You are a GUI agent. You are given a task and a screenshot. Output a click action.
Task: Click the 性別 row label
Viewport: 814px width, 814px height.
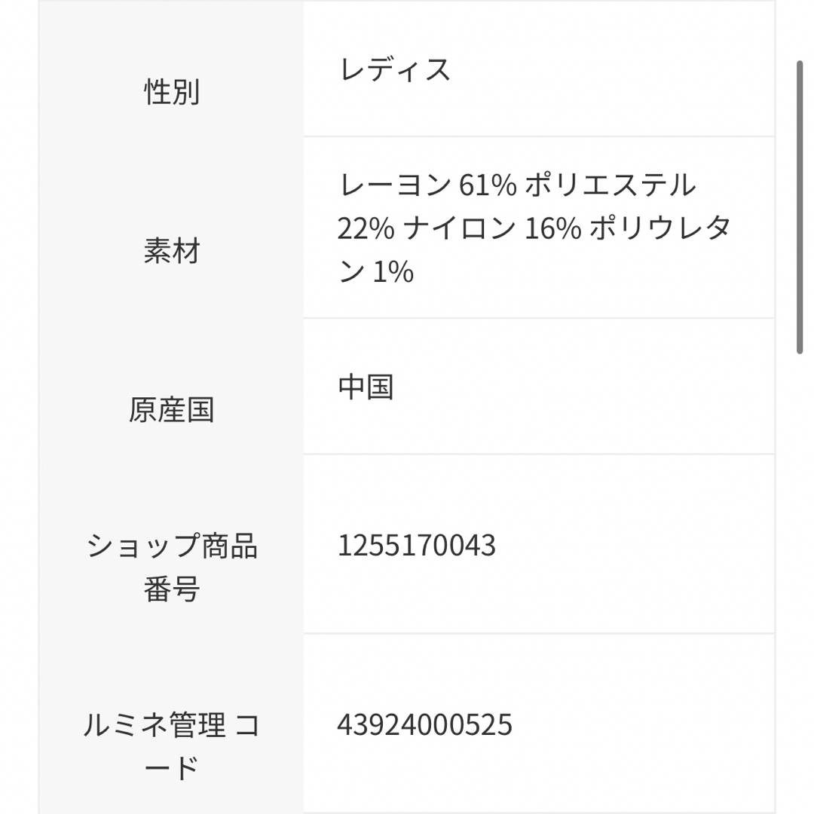coord(171,92)
